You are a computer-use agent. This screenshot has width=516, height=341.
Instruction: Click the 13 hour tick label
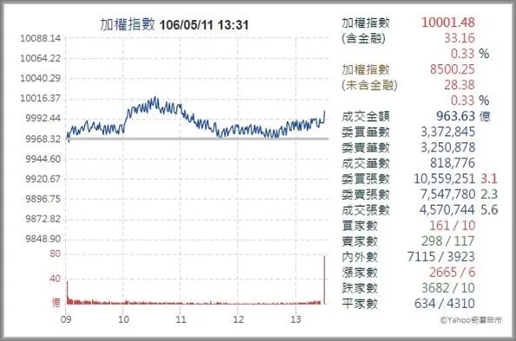click(x=296, y=319)
